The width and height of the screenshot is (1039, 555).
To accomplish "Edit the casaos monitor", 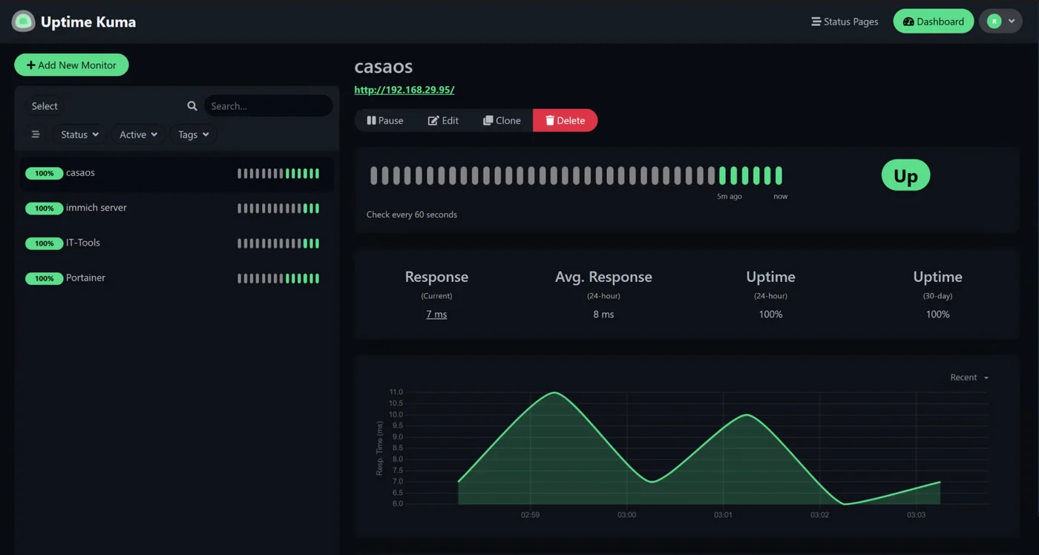I will click(x=443, y=120).
